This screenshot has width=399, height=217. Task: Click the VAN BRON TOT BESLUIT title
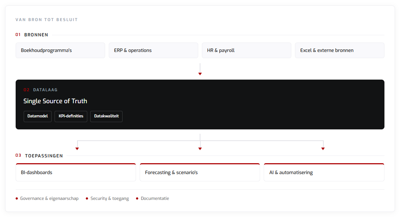click(47, 20)
